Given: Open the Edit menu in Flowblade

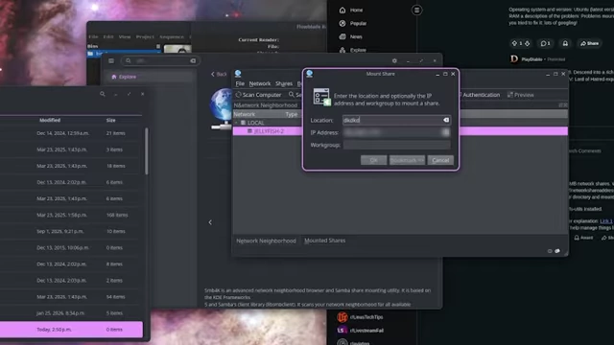Looking at the screenshot, I should click(x=108, y=36).
